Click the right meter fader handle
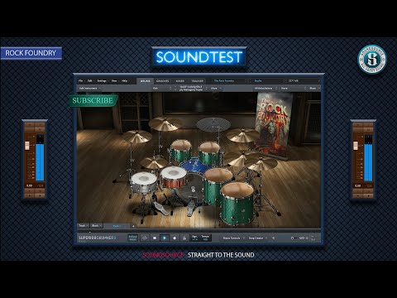The height and width of the screenshot is (298, 397). (356, 146)
